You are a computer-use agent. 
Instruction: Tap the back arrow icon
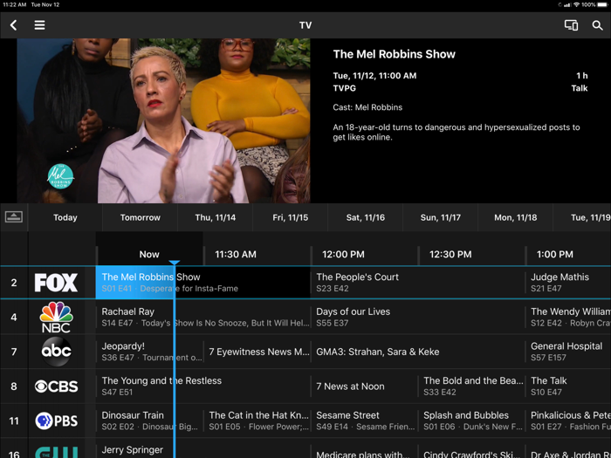[x=14, y=25]
